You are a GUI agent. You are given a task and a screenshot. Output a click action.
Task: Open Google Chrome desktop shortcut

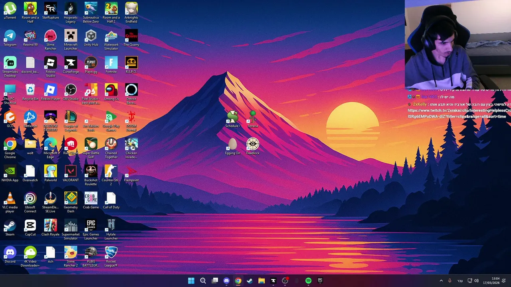click(10, 148)
